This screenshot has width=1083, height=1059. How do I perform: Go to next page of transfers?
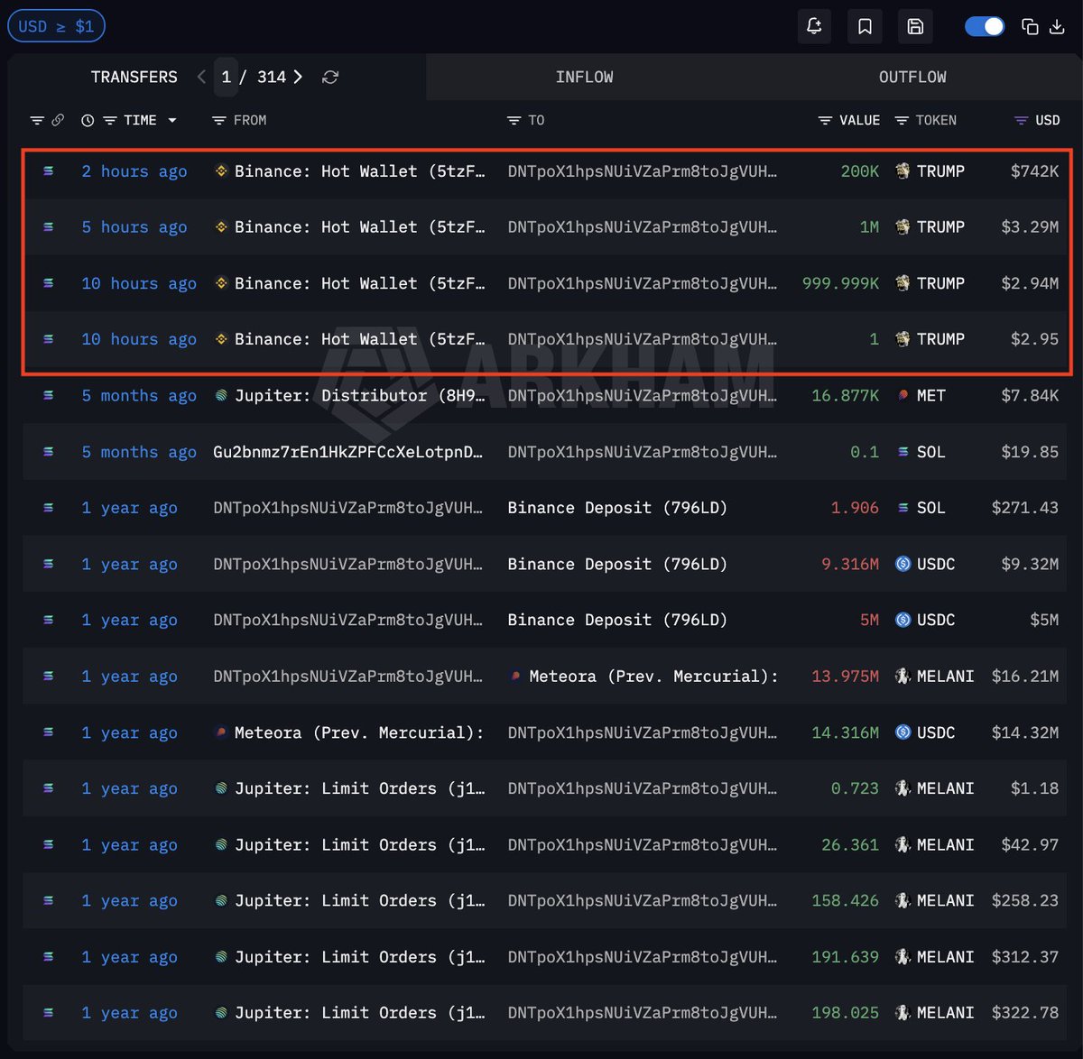(x=298, y=77)
